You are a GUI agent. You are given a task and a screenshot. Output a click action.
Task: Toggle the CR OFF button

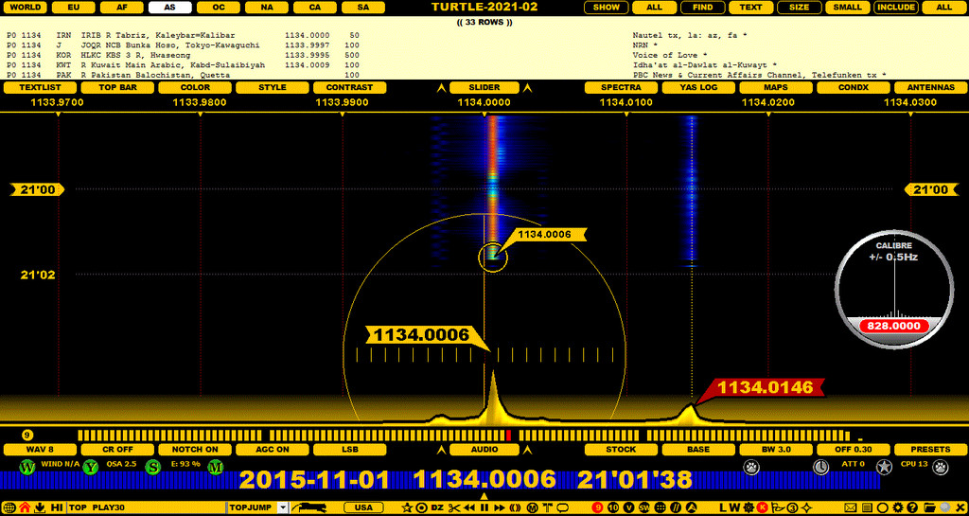coord(117,449)
